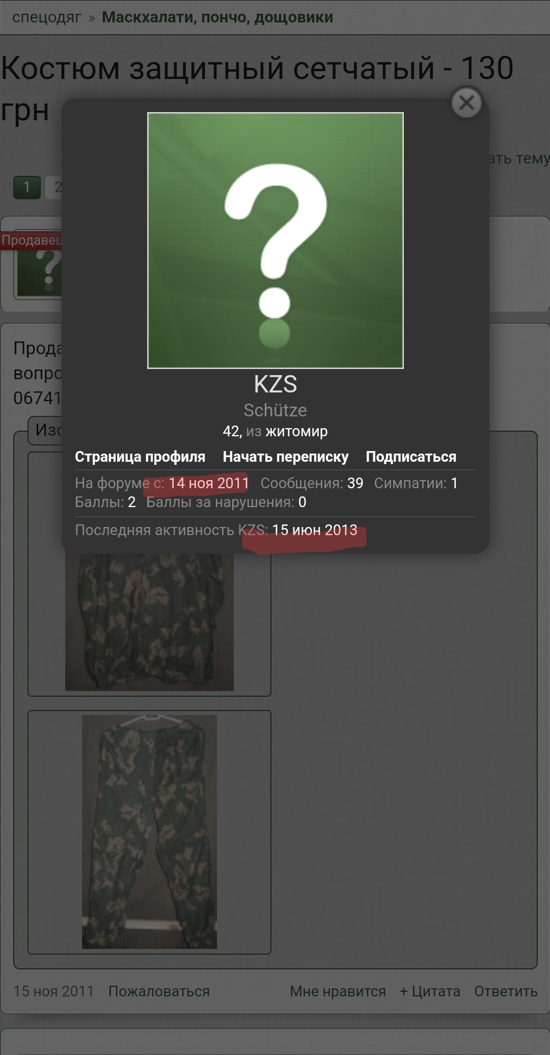550x1055 pixels.
Task: Open the 15 ноя 2011 post date
Action: pos(53,991)
